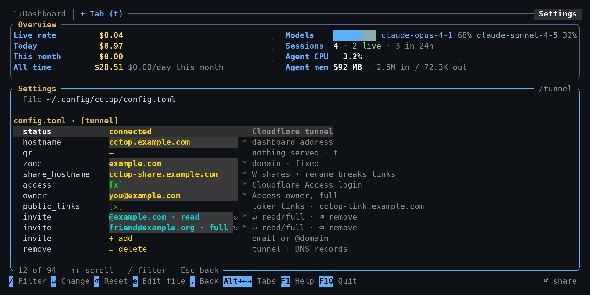Screen dimensions: 590x295
Task: Click the remove icon for the friend@example.org invite
Action: (x=322, y=228)
